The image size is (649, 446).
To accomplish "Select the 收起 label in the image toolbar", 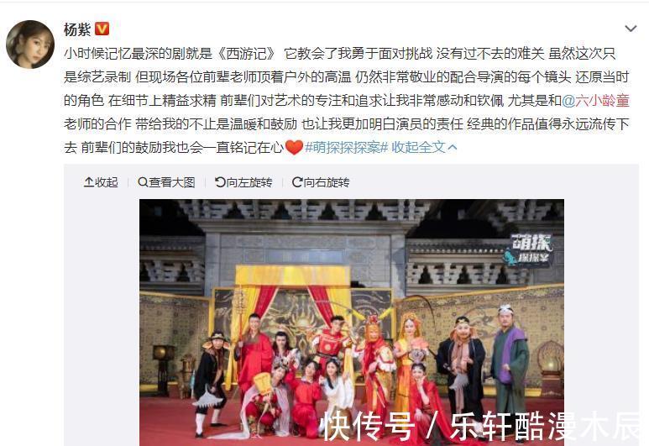I will tap(107, 182).
